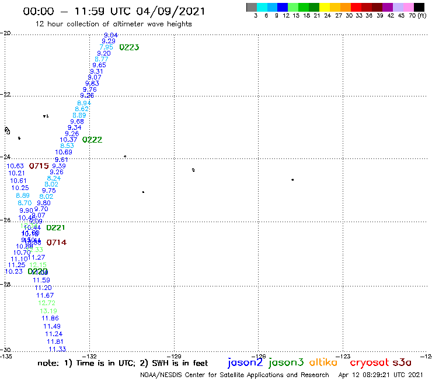Click the 11.25 wave height reading

[16, 265]
